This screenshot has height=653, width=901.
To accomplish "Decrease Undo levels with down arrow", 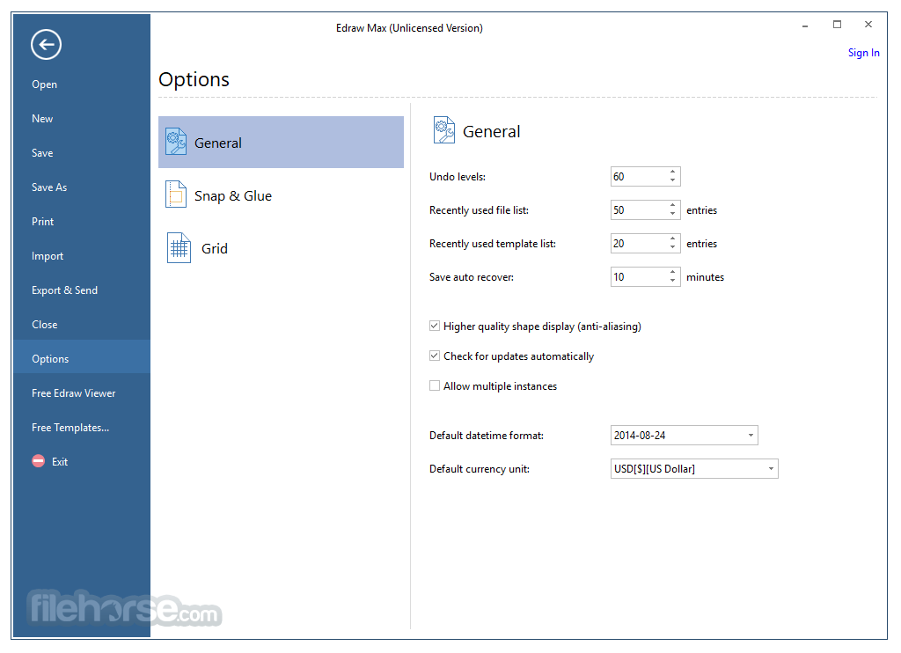I will pos(672,180).
